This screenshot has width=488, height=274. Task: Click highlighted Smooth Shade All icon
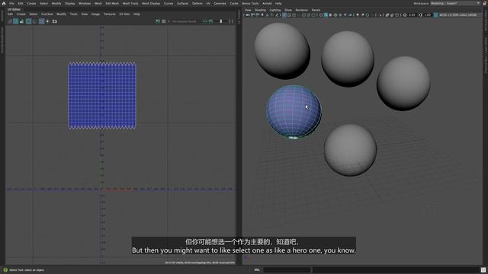click(326, 15)
